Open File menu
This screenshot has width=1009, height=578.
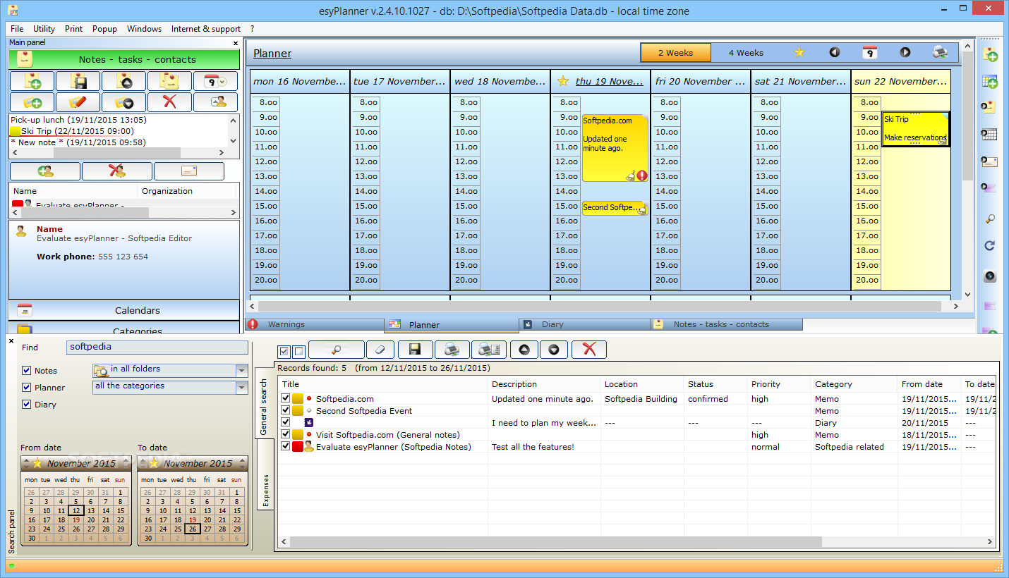tap(17, 29)
